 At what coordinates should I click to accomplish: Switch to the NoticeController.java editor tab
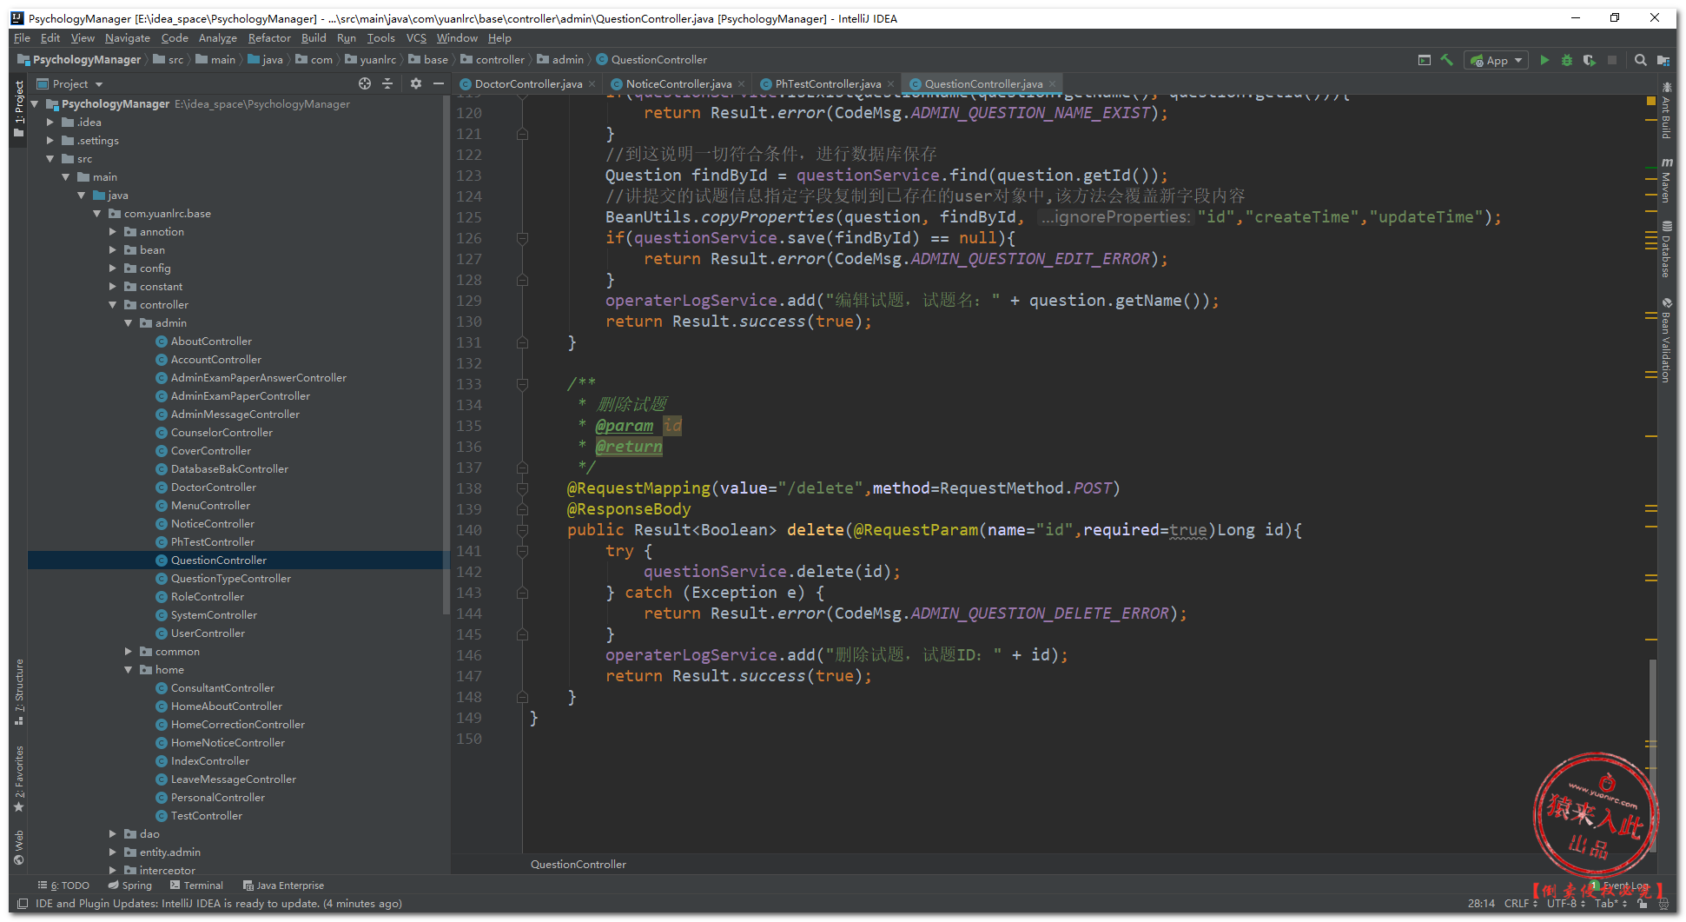678,84
